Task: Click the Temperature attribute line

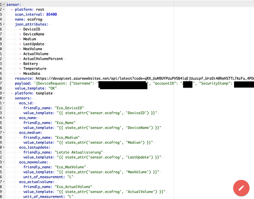Action: [35, 68]
